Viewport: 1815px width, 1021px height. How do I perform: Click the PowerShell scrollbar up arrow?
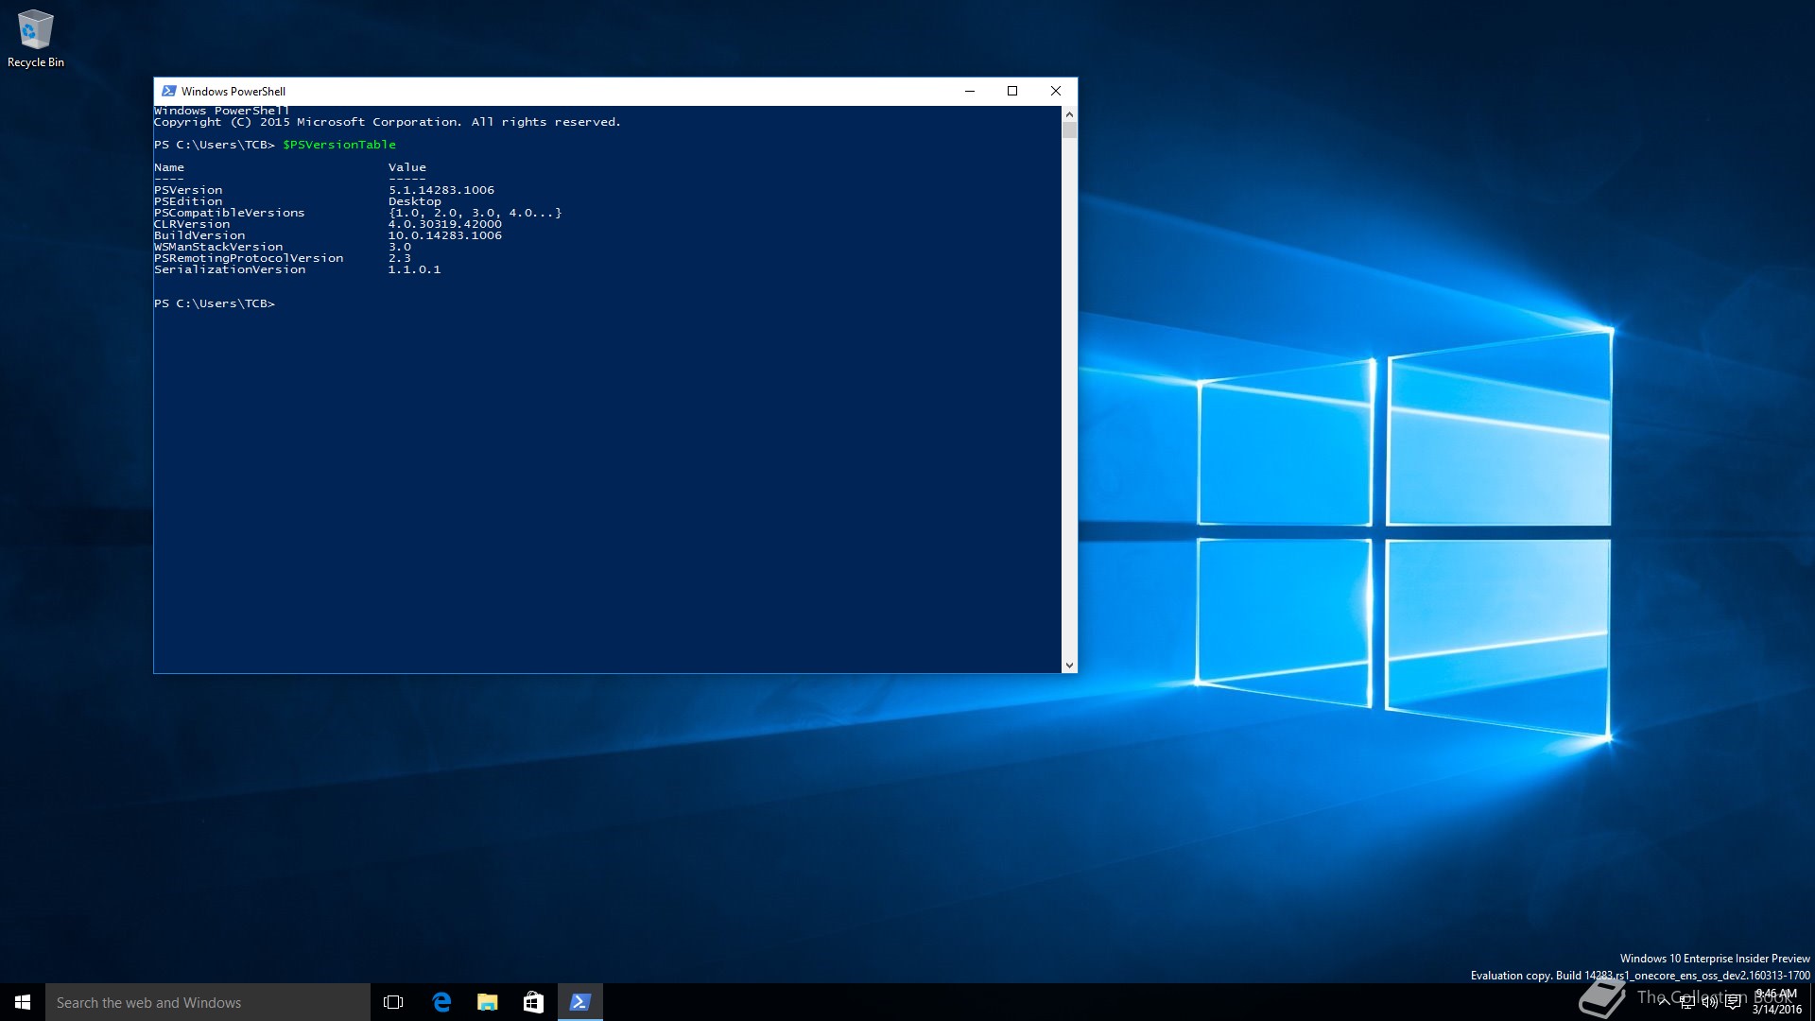(x=1069, y=114)
